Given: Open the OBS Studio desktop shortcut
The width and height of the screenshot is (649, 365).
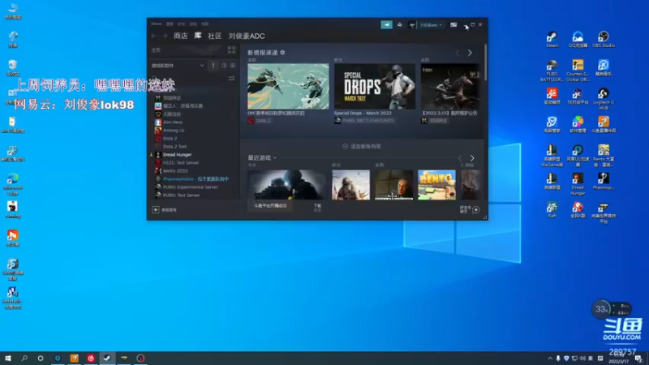Looking at the screenshot, I should coord(604,40).
